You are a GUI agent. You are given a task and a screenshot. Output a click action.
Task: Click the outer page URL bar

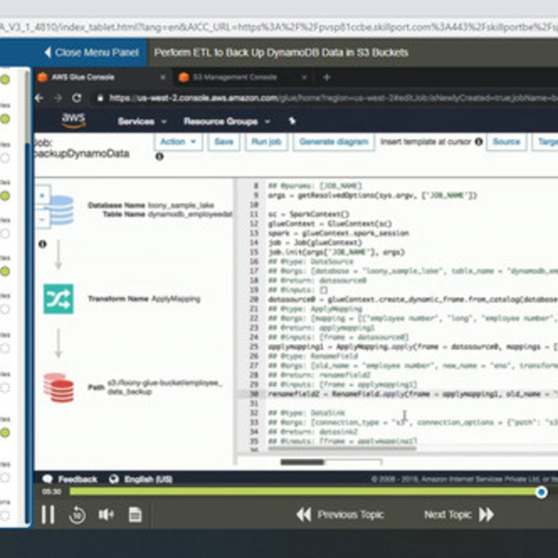pos(279,27)
